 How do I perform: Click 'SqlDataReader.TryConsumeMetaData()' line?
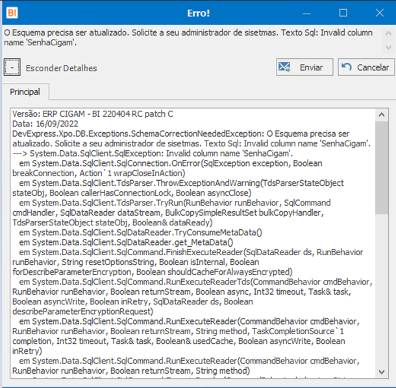pos(140,233)
